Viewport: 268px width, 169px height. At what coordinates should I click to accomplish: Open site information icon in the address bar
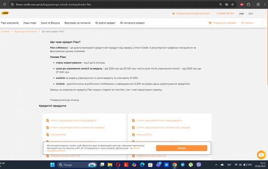pyautogui.click(x=12, y=5)
